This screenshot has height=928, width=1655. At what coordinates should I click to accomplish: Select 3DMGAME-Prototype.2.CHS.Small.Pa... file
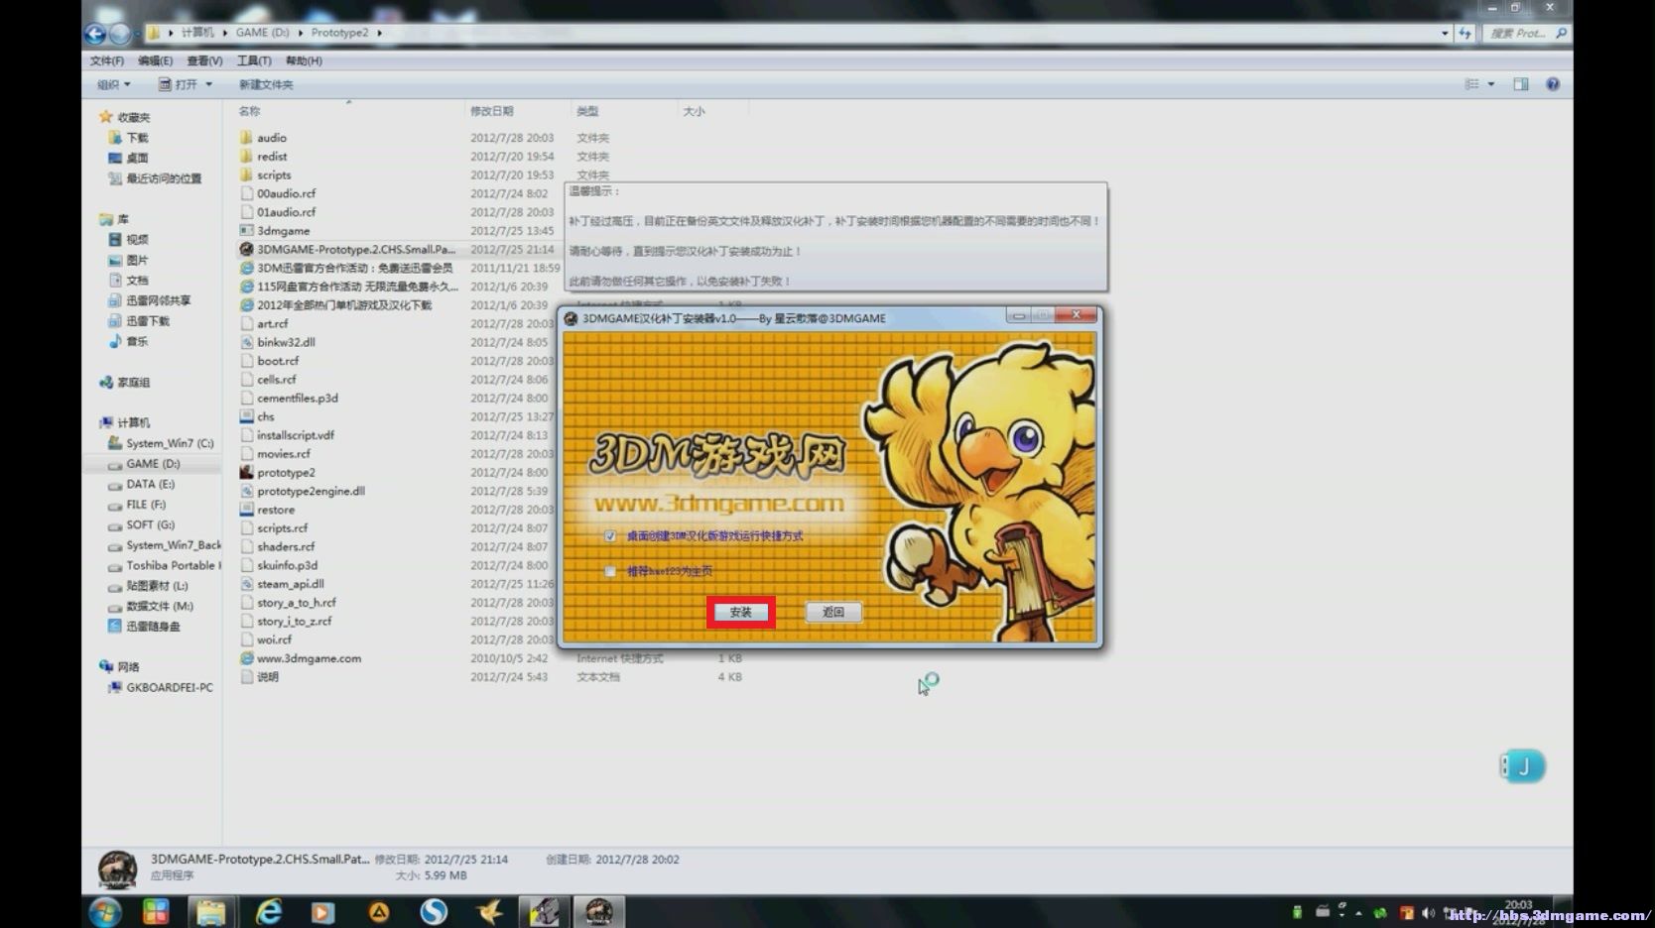[x=348, y=250]
